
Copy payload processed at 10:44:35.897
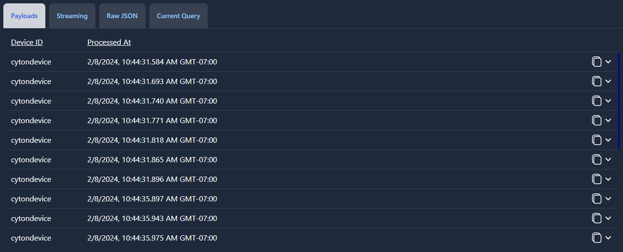[x=596, y=199]
